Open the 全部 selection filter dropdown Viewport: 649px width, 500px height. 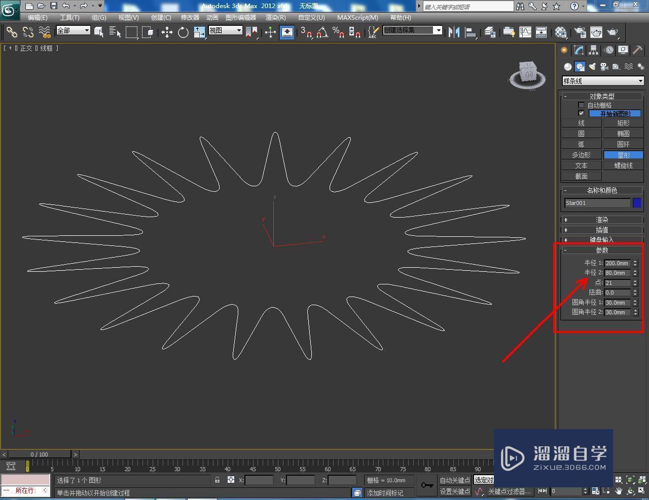73,30
